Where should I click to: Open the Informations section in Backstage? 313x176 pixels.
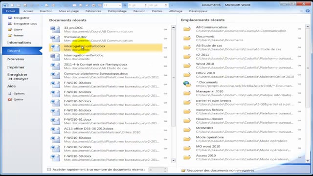pos(19,43)
